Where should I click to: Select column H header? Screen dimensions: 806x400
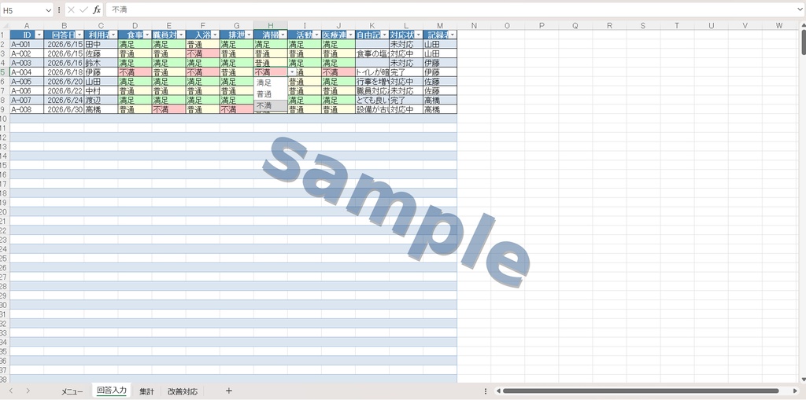pos(271,26)
